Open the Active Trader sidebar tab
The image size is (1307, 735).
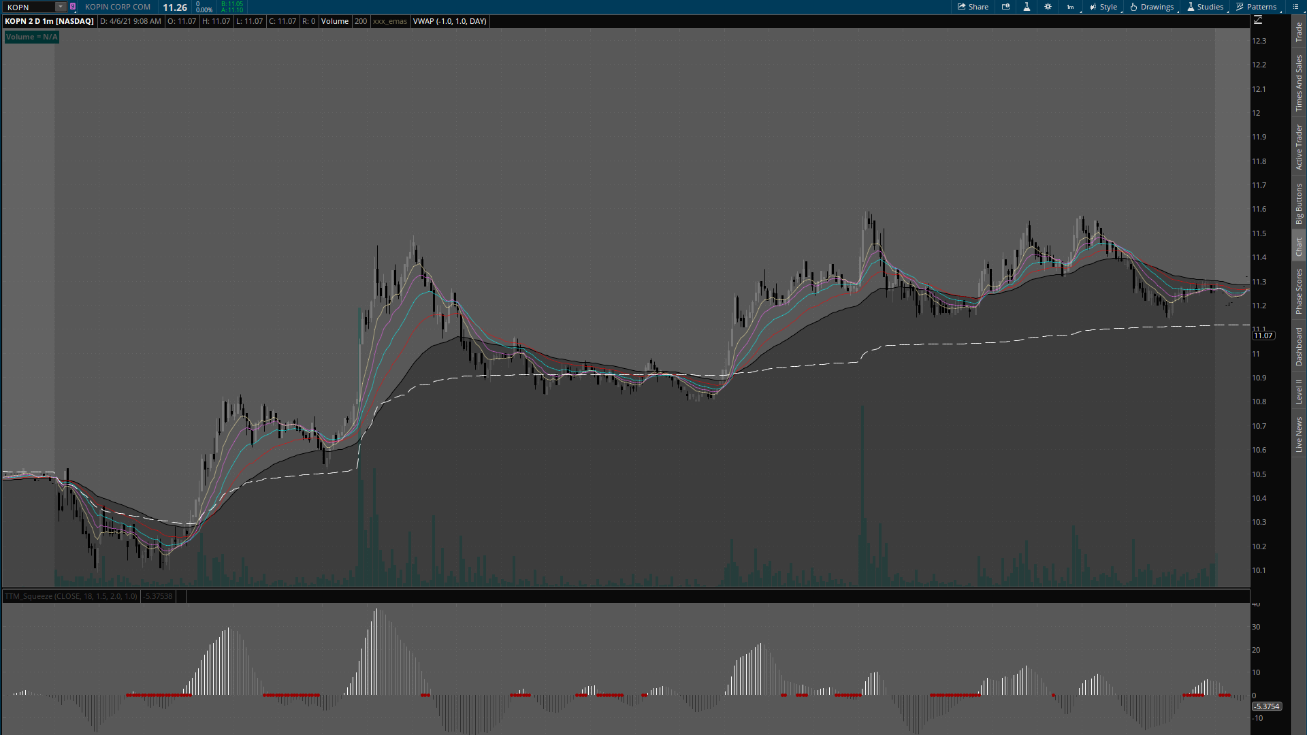[x=1299, y=146]
